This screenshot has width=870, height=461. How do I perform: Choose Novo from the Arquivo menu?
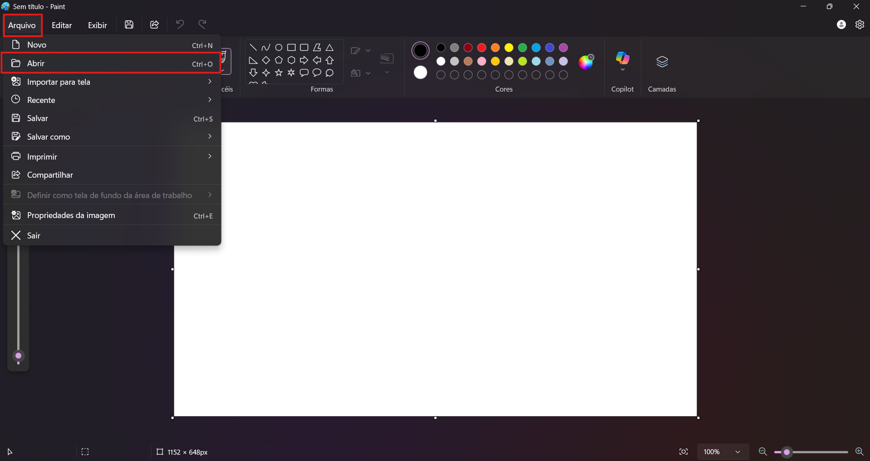coord(112,45)
